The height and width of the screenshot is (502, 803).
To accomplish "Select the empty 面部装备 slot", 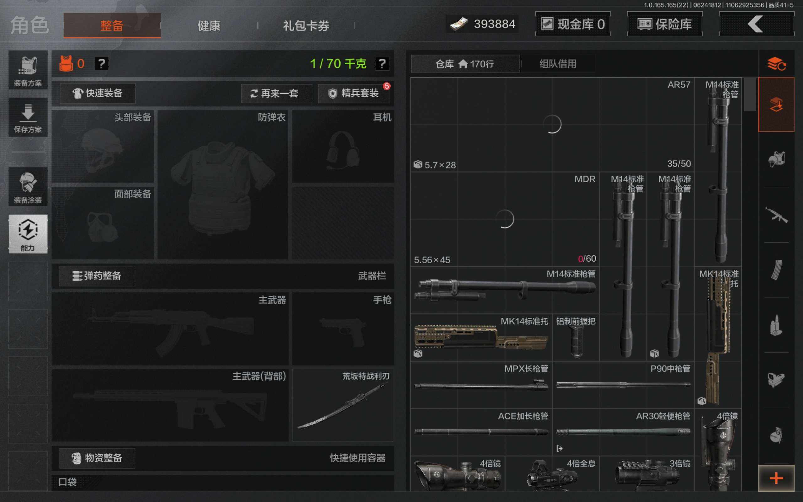I will (103, 223).
